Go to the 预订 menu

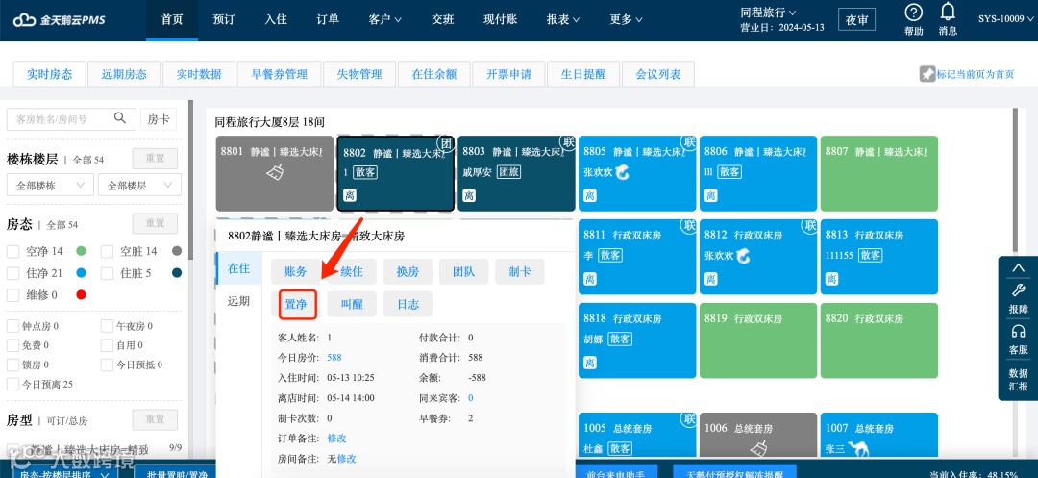224,20
